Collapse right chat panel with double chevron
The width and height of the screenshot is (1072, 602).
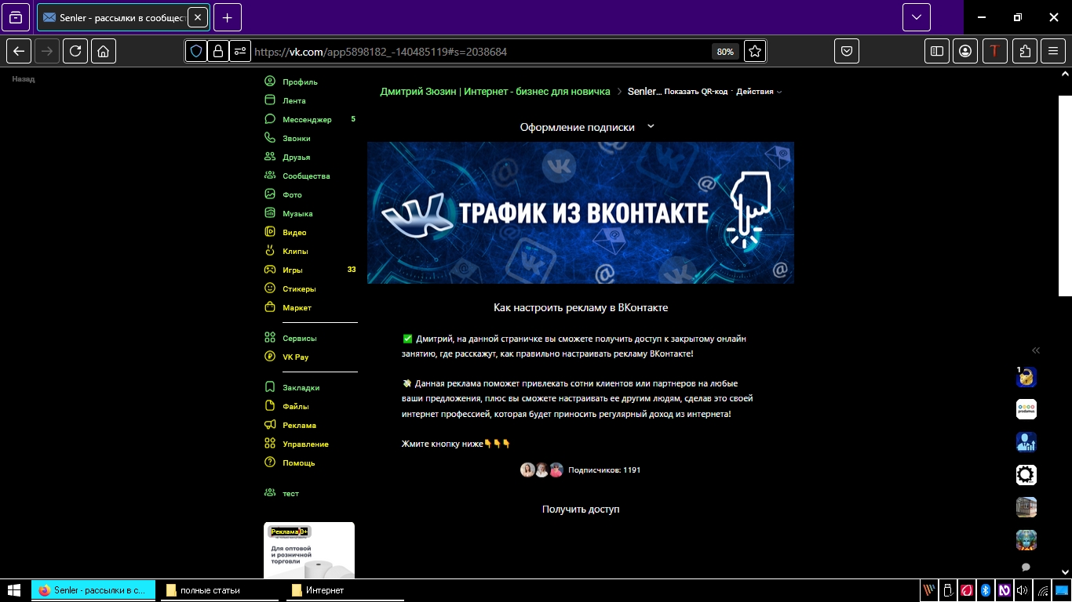point(1036,350)
